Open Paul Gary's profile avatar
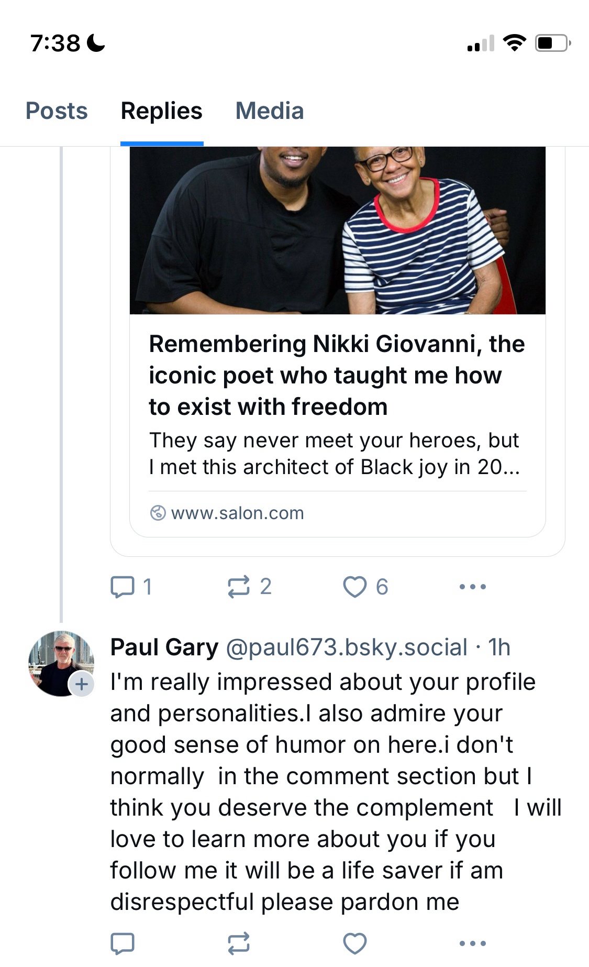This screenshot has width=589, height=967. click(59, 662)
